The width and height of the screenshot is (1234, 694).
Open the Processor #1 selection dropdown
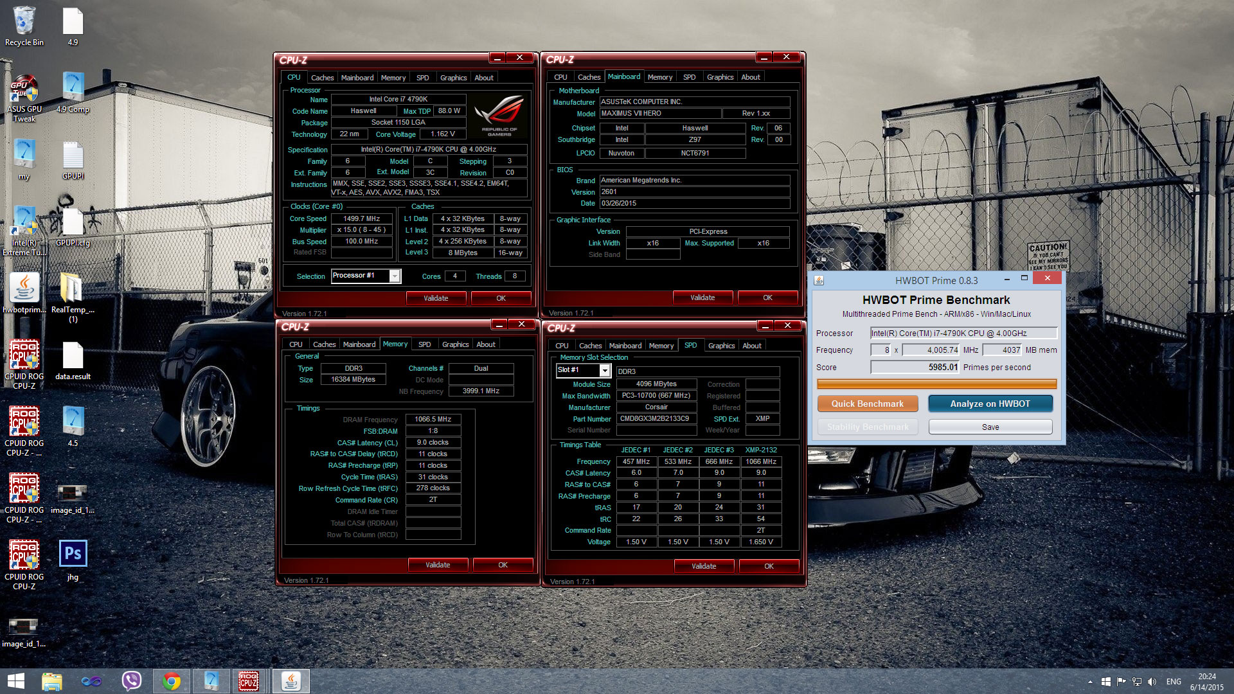pos(366,276)
